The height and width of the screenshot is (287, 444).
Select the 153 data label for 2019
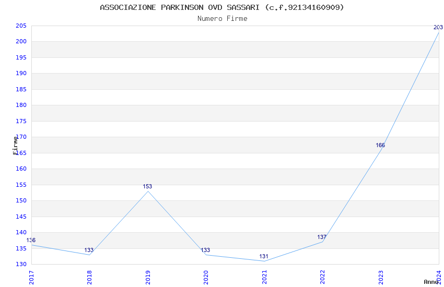147,187
